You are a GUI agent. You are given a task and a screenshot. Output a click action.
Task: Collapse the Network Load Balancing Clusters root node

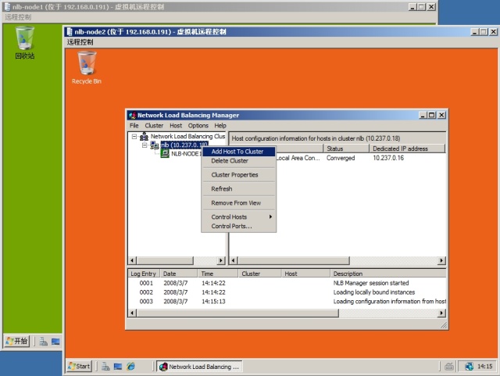(x=134, y=136)
